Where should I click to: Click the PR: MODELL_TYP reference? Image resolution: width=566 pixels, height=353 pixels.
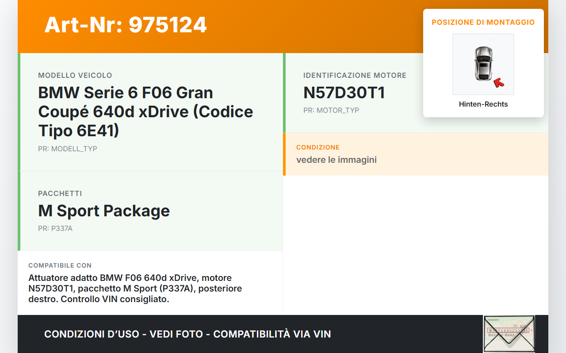click(x=68, y=149)
